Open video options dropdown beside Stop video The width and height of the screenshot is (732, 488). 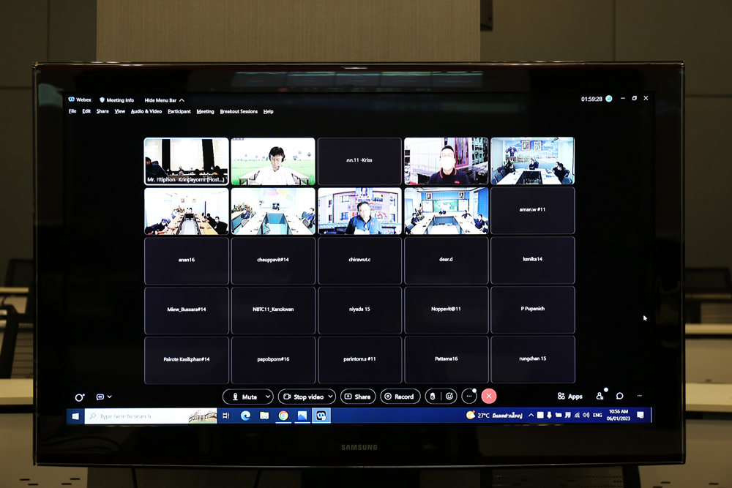tap(331, 397)
